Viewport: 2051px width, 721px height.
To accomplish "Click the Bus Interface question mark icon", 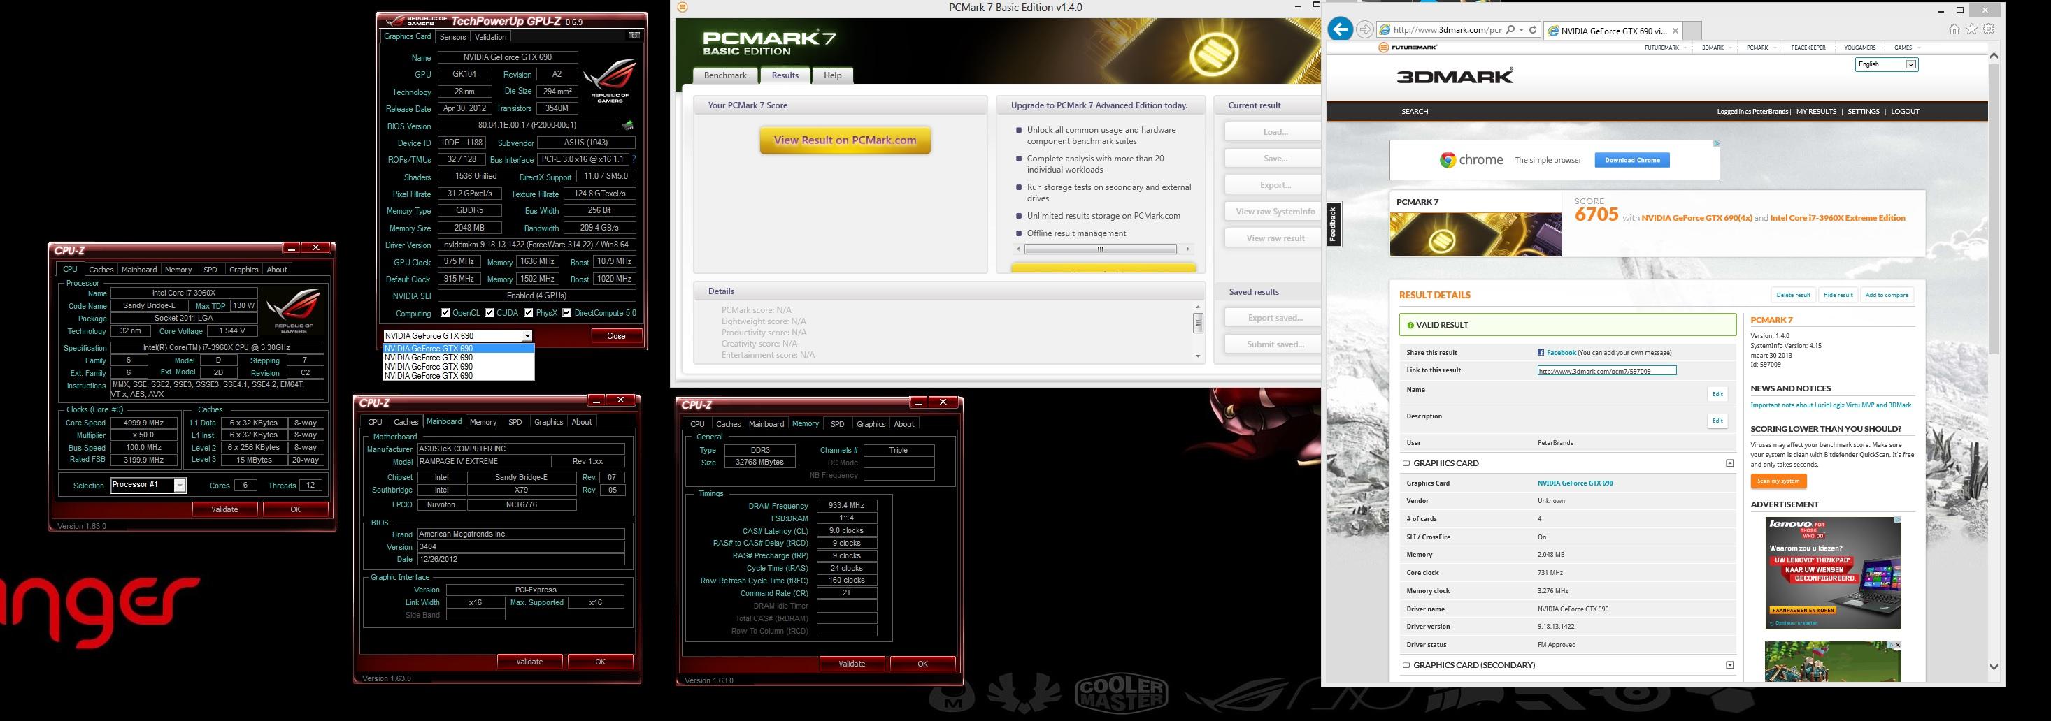I will (x=634, y=159).
